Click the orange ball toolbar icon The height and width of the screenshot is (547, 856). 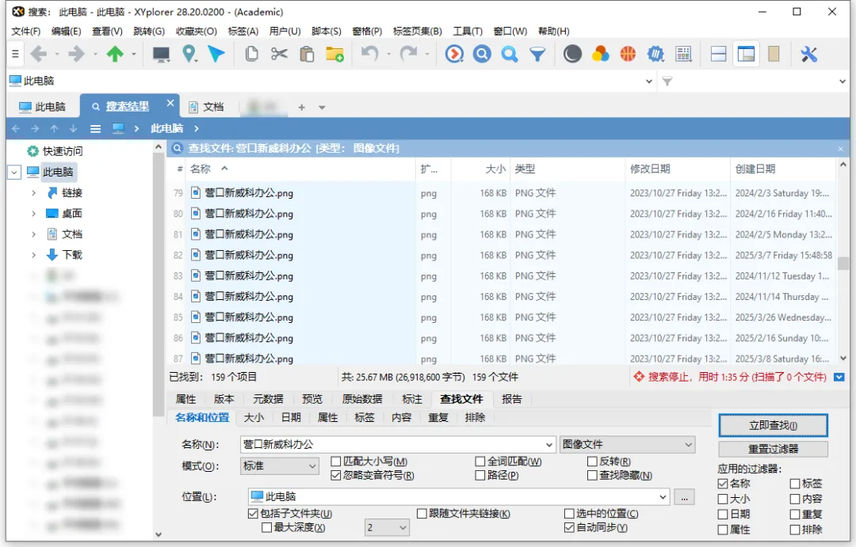point(628,54)
